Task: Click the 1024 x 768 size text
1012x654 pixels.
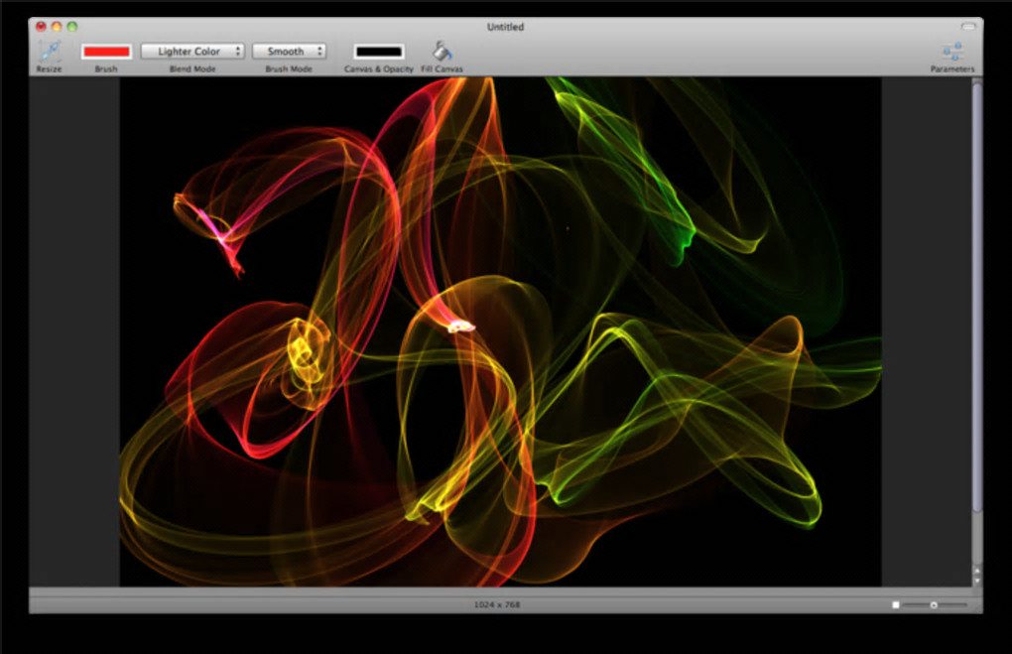Action: click(x=497, y=605)
